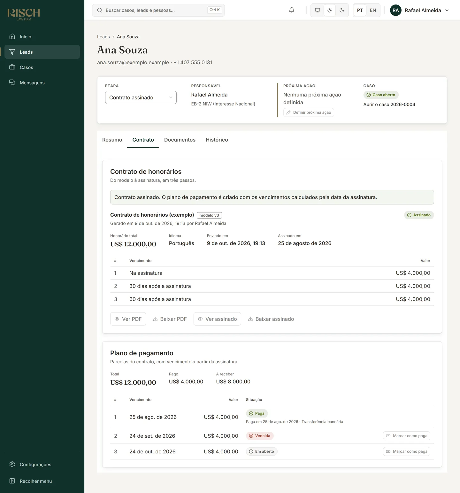Click Caso aberto badge

[381, 95]
